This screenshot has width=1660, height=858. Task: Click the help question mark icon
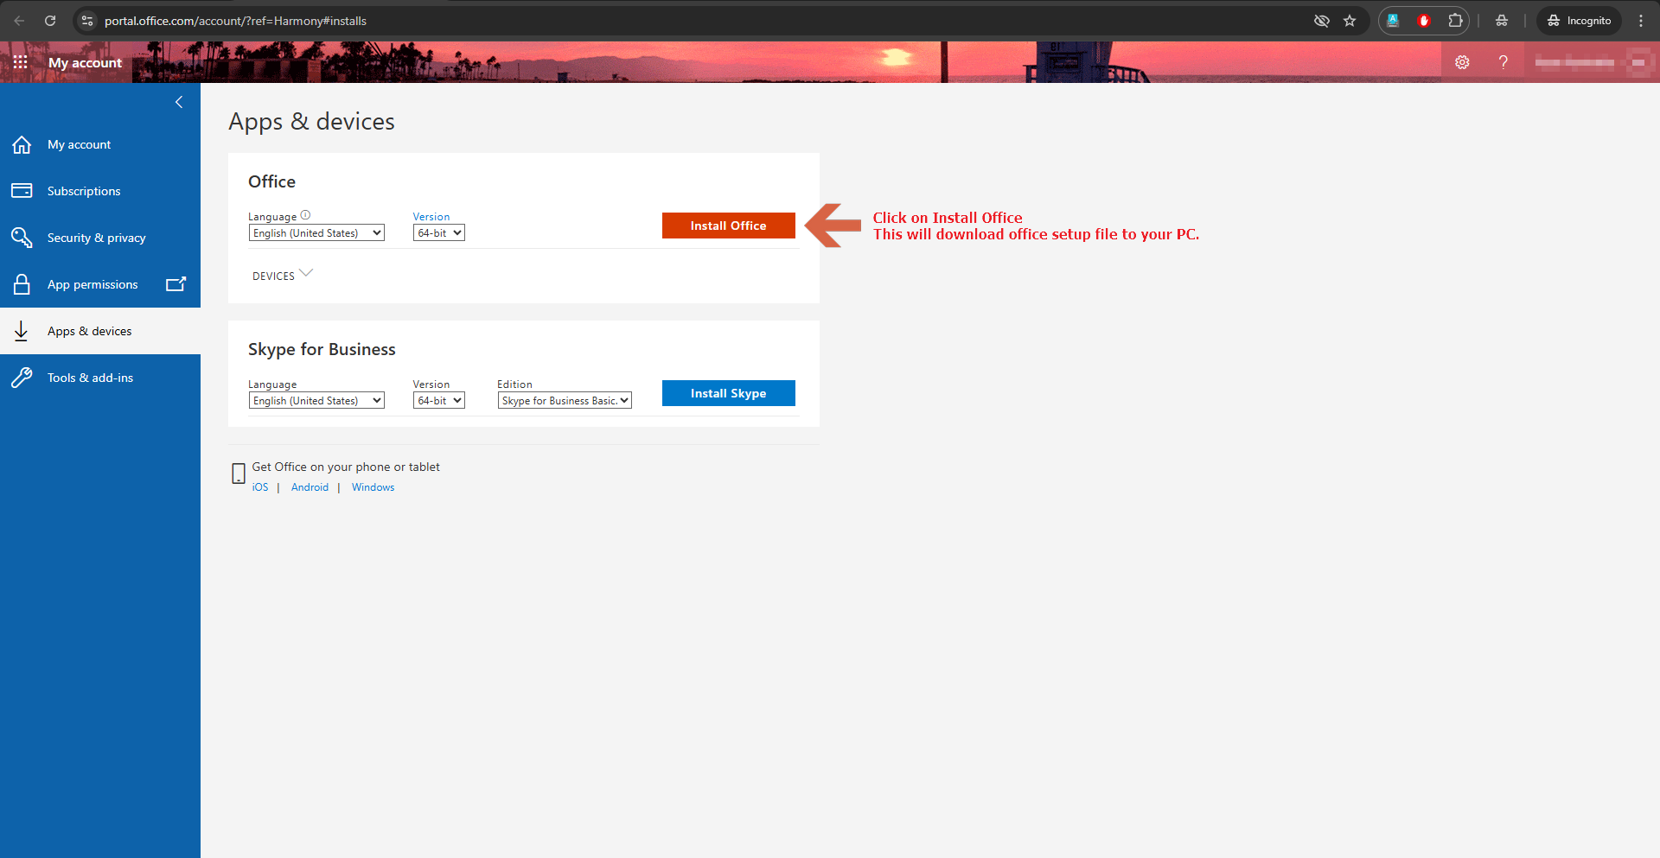point(1504,62)
